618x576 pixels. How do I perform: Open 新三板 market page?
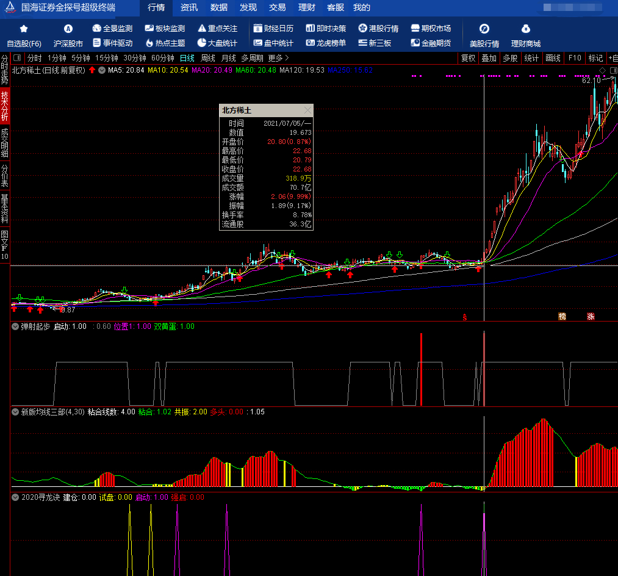[x=375, y=43]
